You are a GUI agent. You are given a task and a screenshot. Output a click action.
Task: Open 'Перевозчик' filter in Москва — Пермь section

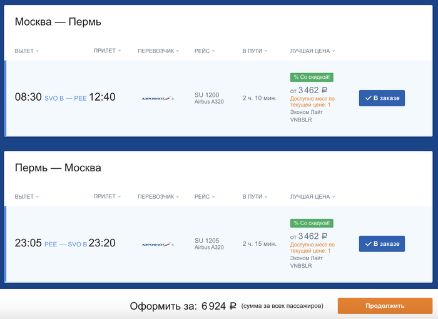coord(158,51)
